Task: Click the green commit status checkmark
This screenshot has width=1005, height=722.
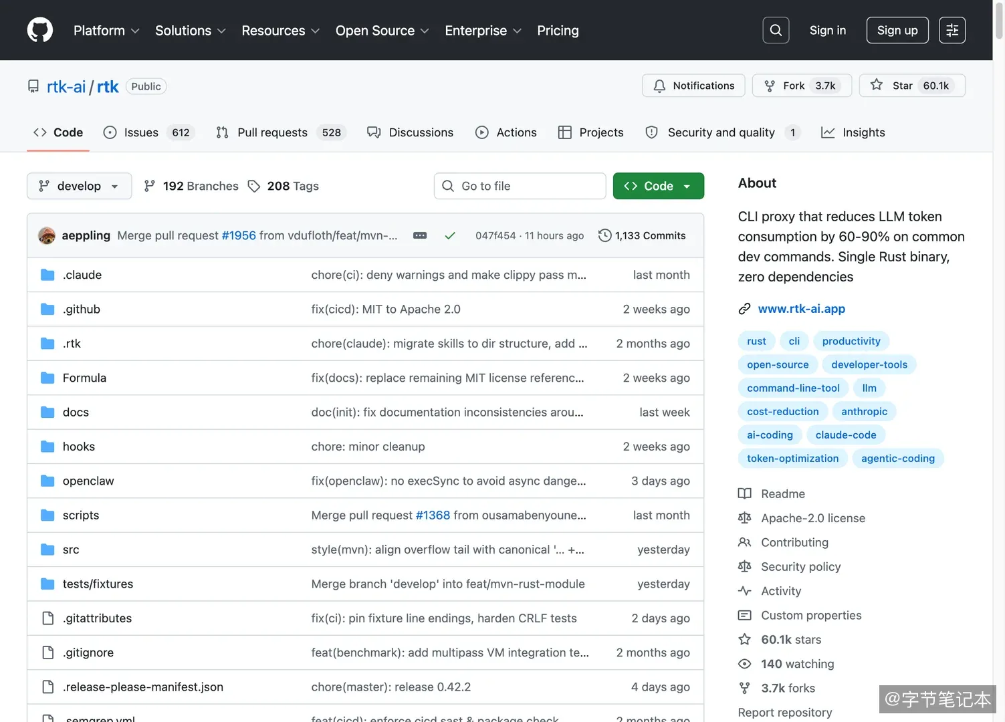Action: pos(450,235)
